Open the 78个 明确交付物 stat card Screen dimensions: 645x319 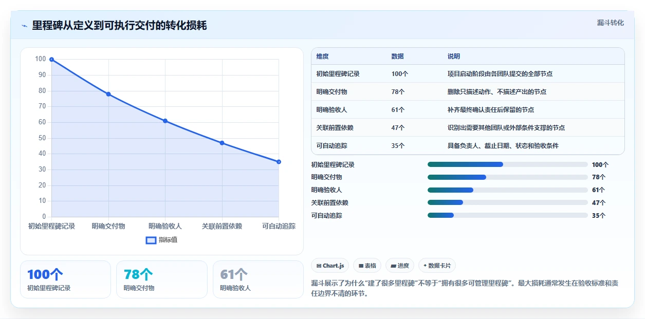[x=162, y=279]
